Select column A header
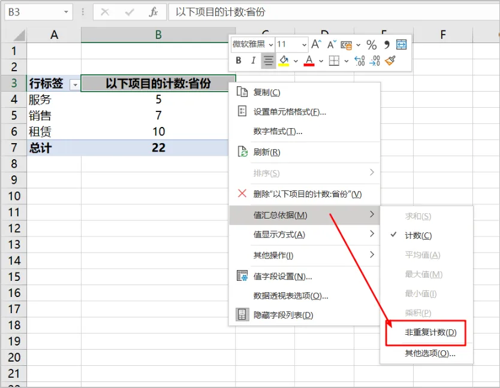Image resolution: width=500 pixels, height=388 pixels. pos(54,35)
